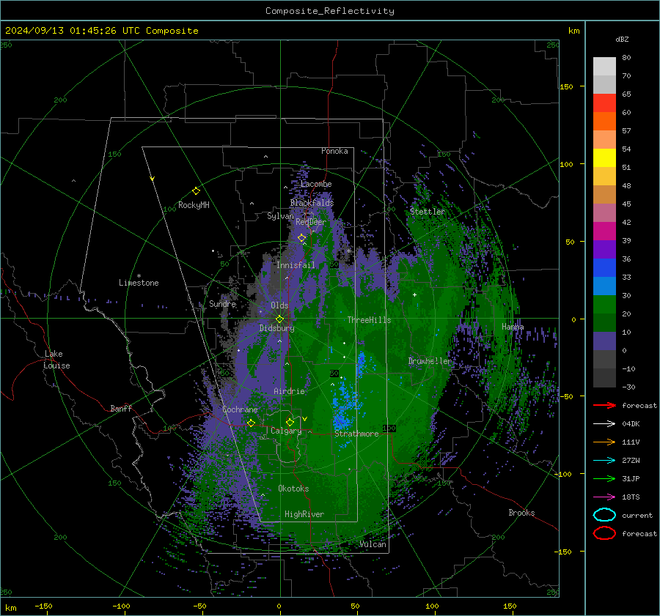Click the Drumheller city label

tap(430, 361)
